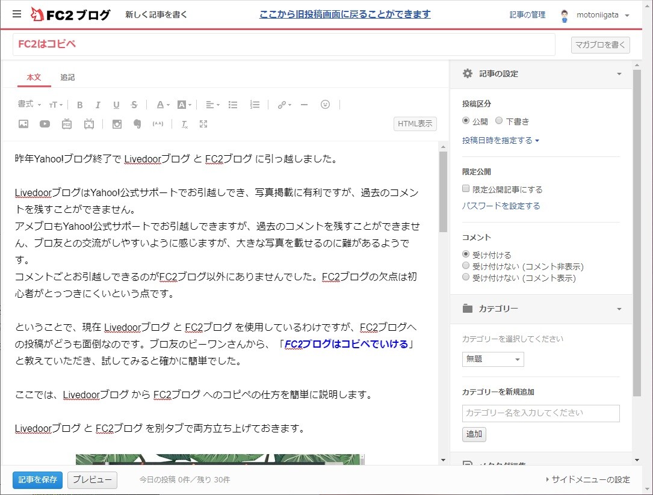
Task: Open the motoniigata account dropdown
Action: (x=602, y=15)
